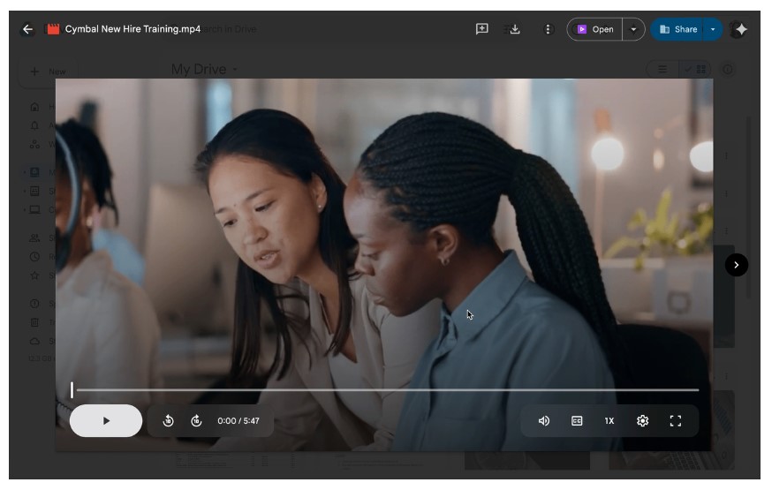
Task: Click the back arrow to close the preview
Action: [x=27, y=29]
